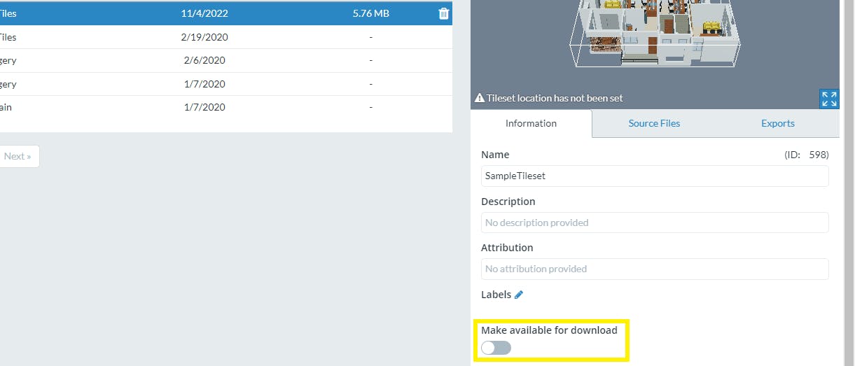Click into the Attribution input field
The image size is (855, 366).
click(654, 269)
